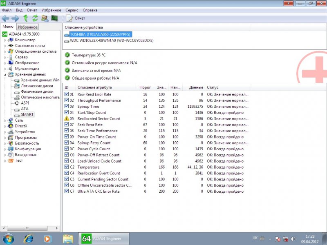
Task: Open the ASPI section in the sidebar
Action: [25, 103]
